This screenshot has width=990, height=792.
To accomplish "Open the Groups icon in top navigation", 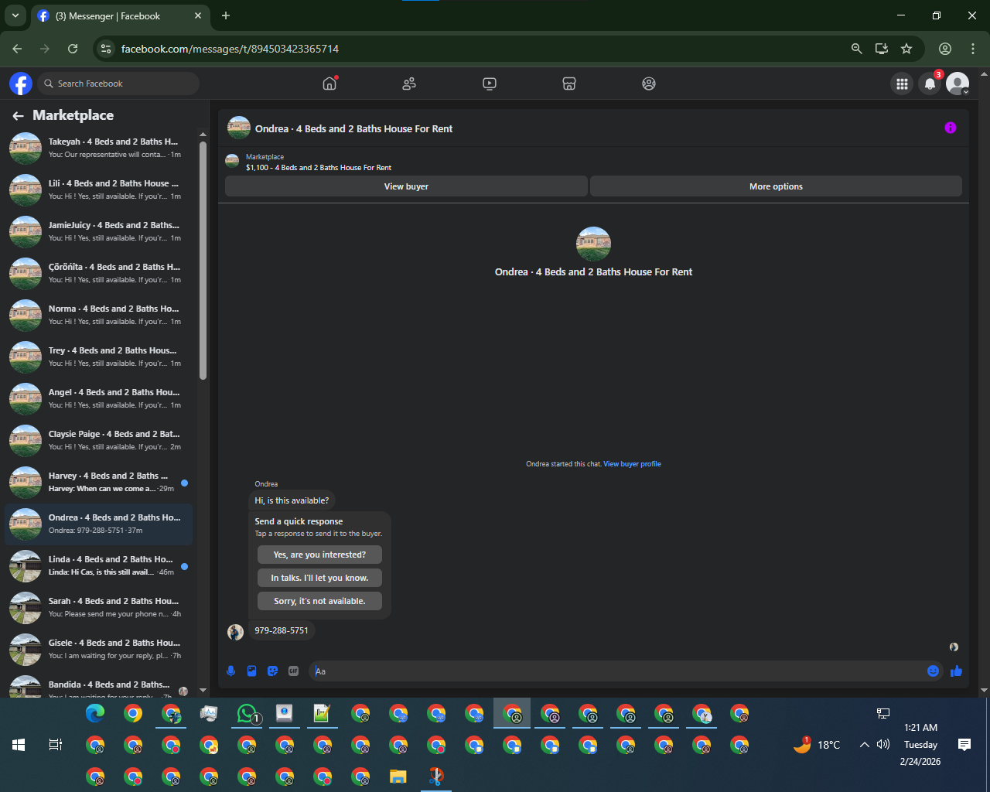I will point(649,84).
